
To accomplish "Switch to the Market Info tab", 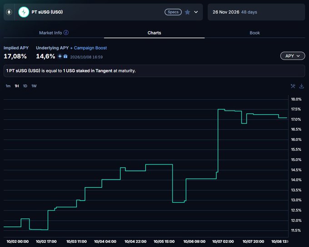I will (50, 33).
